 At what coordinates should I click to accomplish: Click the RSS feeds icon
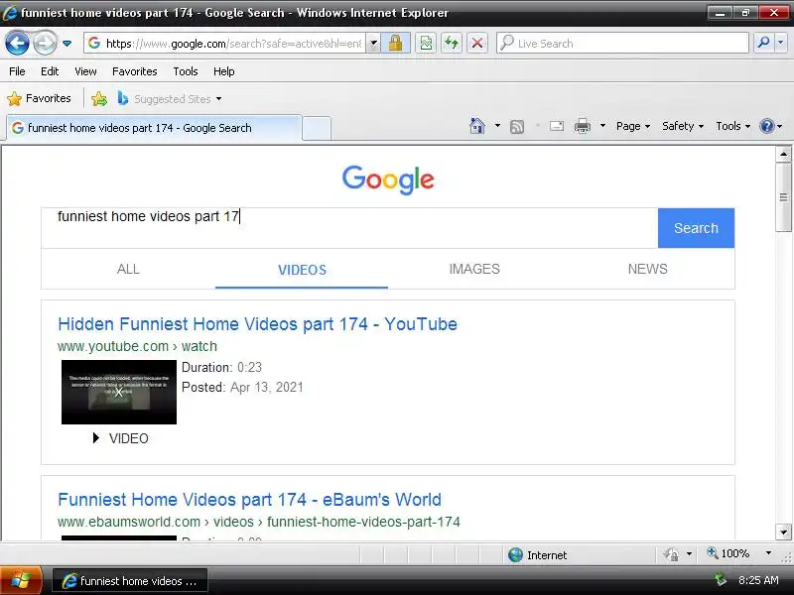(x=517, y=126)
